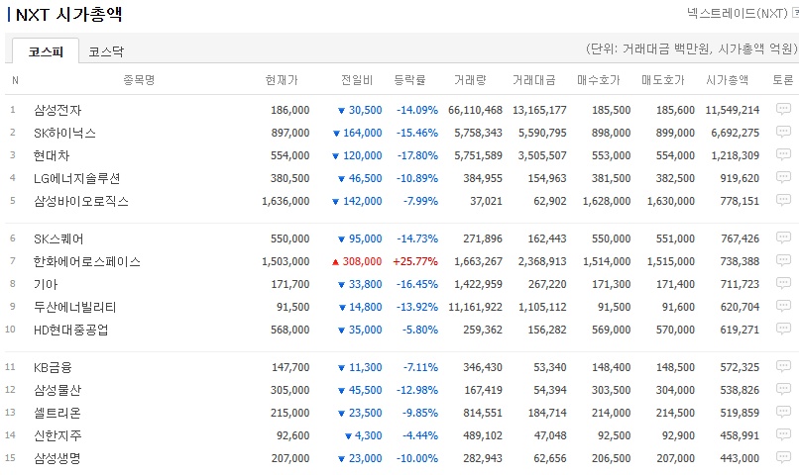Select 신한지주 change rate -4.44%
Screen dimensions: 799x475
pyautogui.click(x=420, y=435)
